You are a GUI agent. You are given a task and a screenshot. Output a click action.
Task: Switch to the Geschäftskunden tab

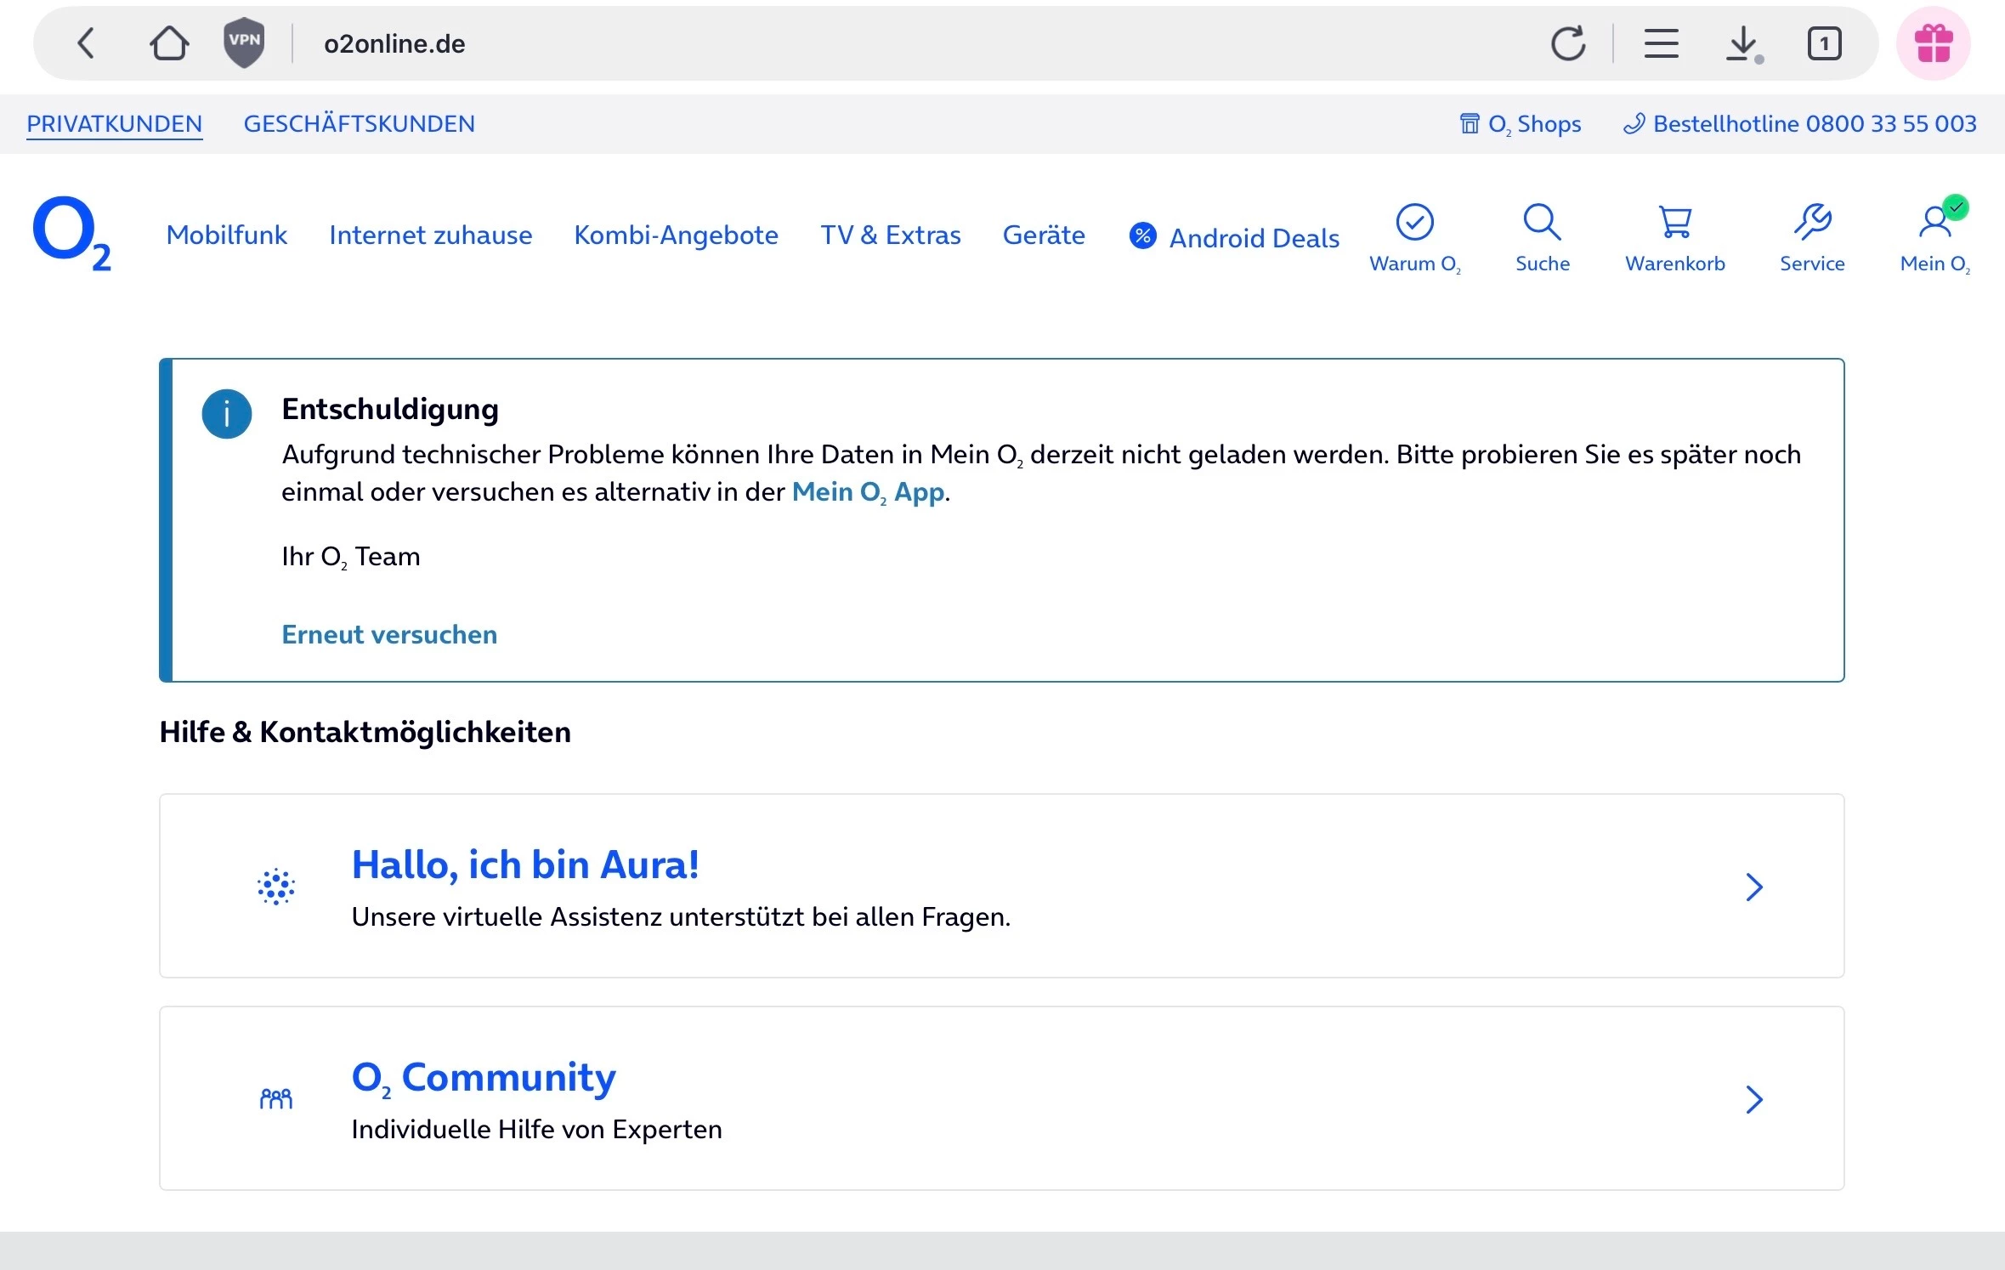360,124
